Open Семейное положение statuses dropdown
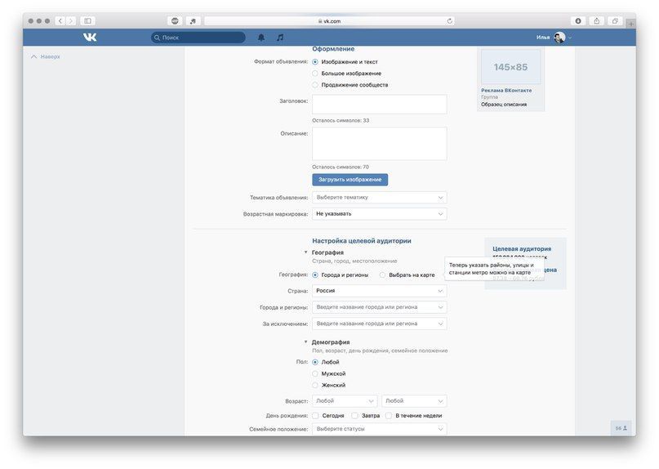The height and width of the screenshot is (469, 659). coord(379,429)
